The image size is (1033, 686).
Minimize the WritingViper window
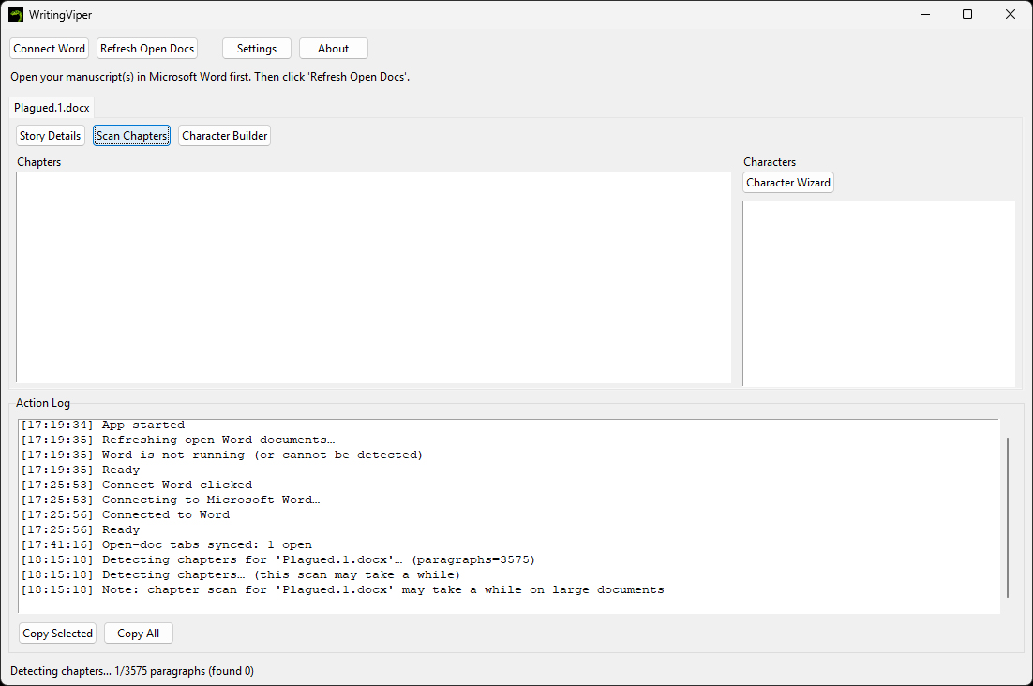coord(924,14)
